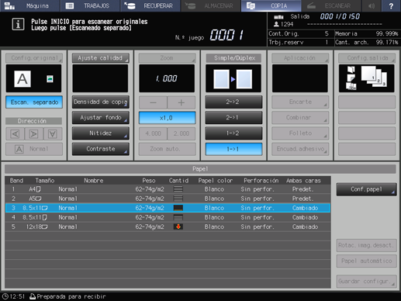The width and height of the screenshot is (401, 301).
Task: Click the Salida output tray icon
Action: (x=278, y=17)
